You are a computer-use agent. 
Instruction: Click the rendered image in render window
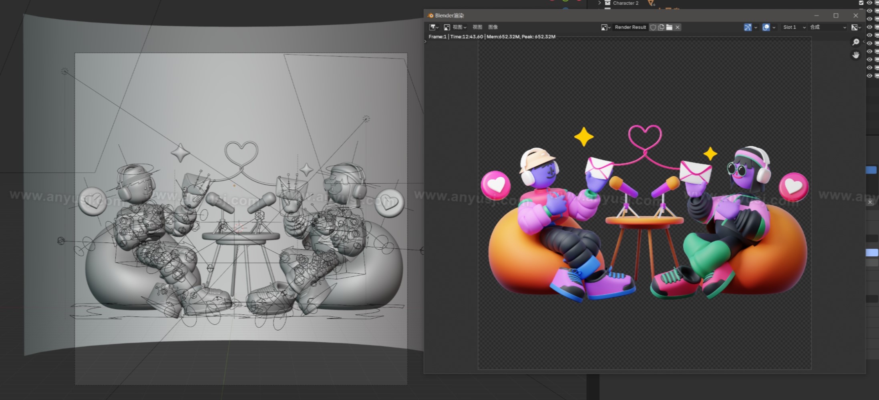tap(644, 204)
